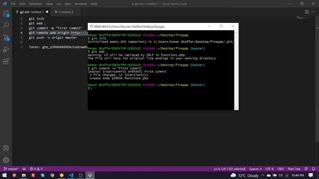Open the notifications bell in status bar
The width and height of the screenshot is (319, 179).
(x=314, y=169)
